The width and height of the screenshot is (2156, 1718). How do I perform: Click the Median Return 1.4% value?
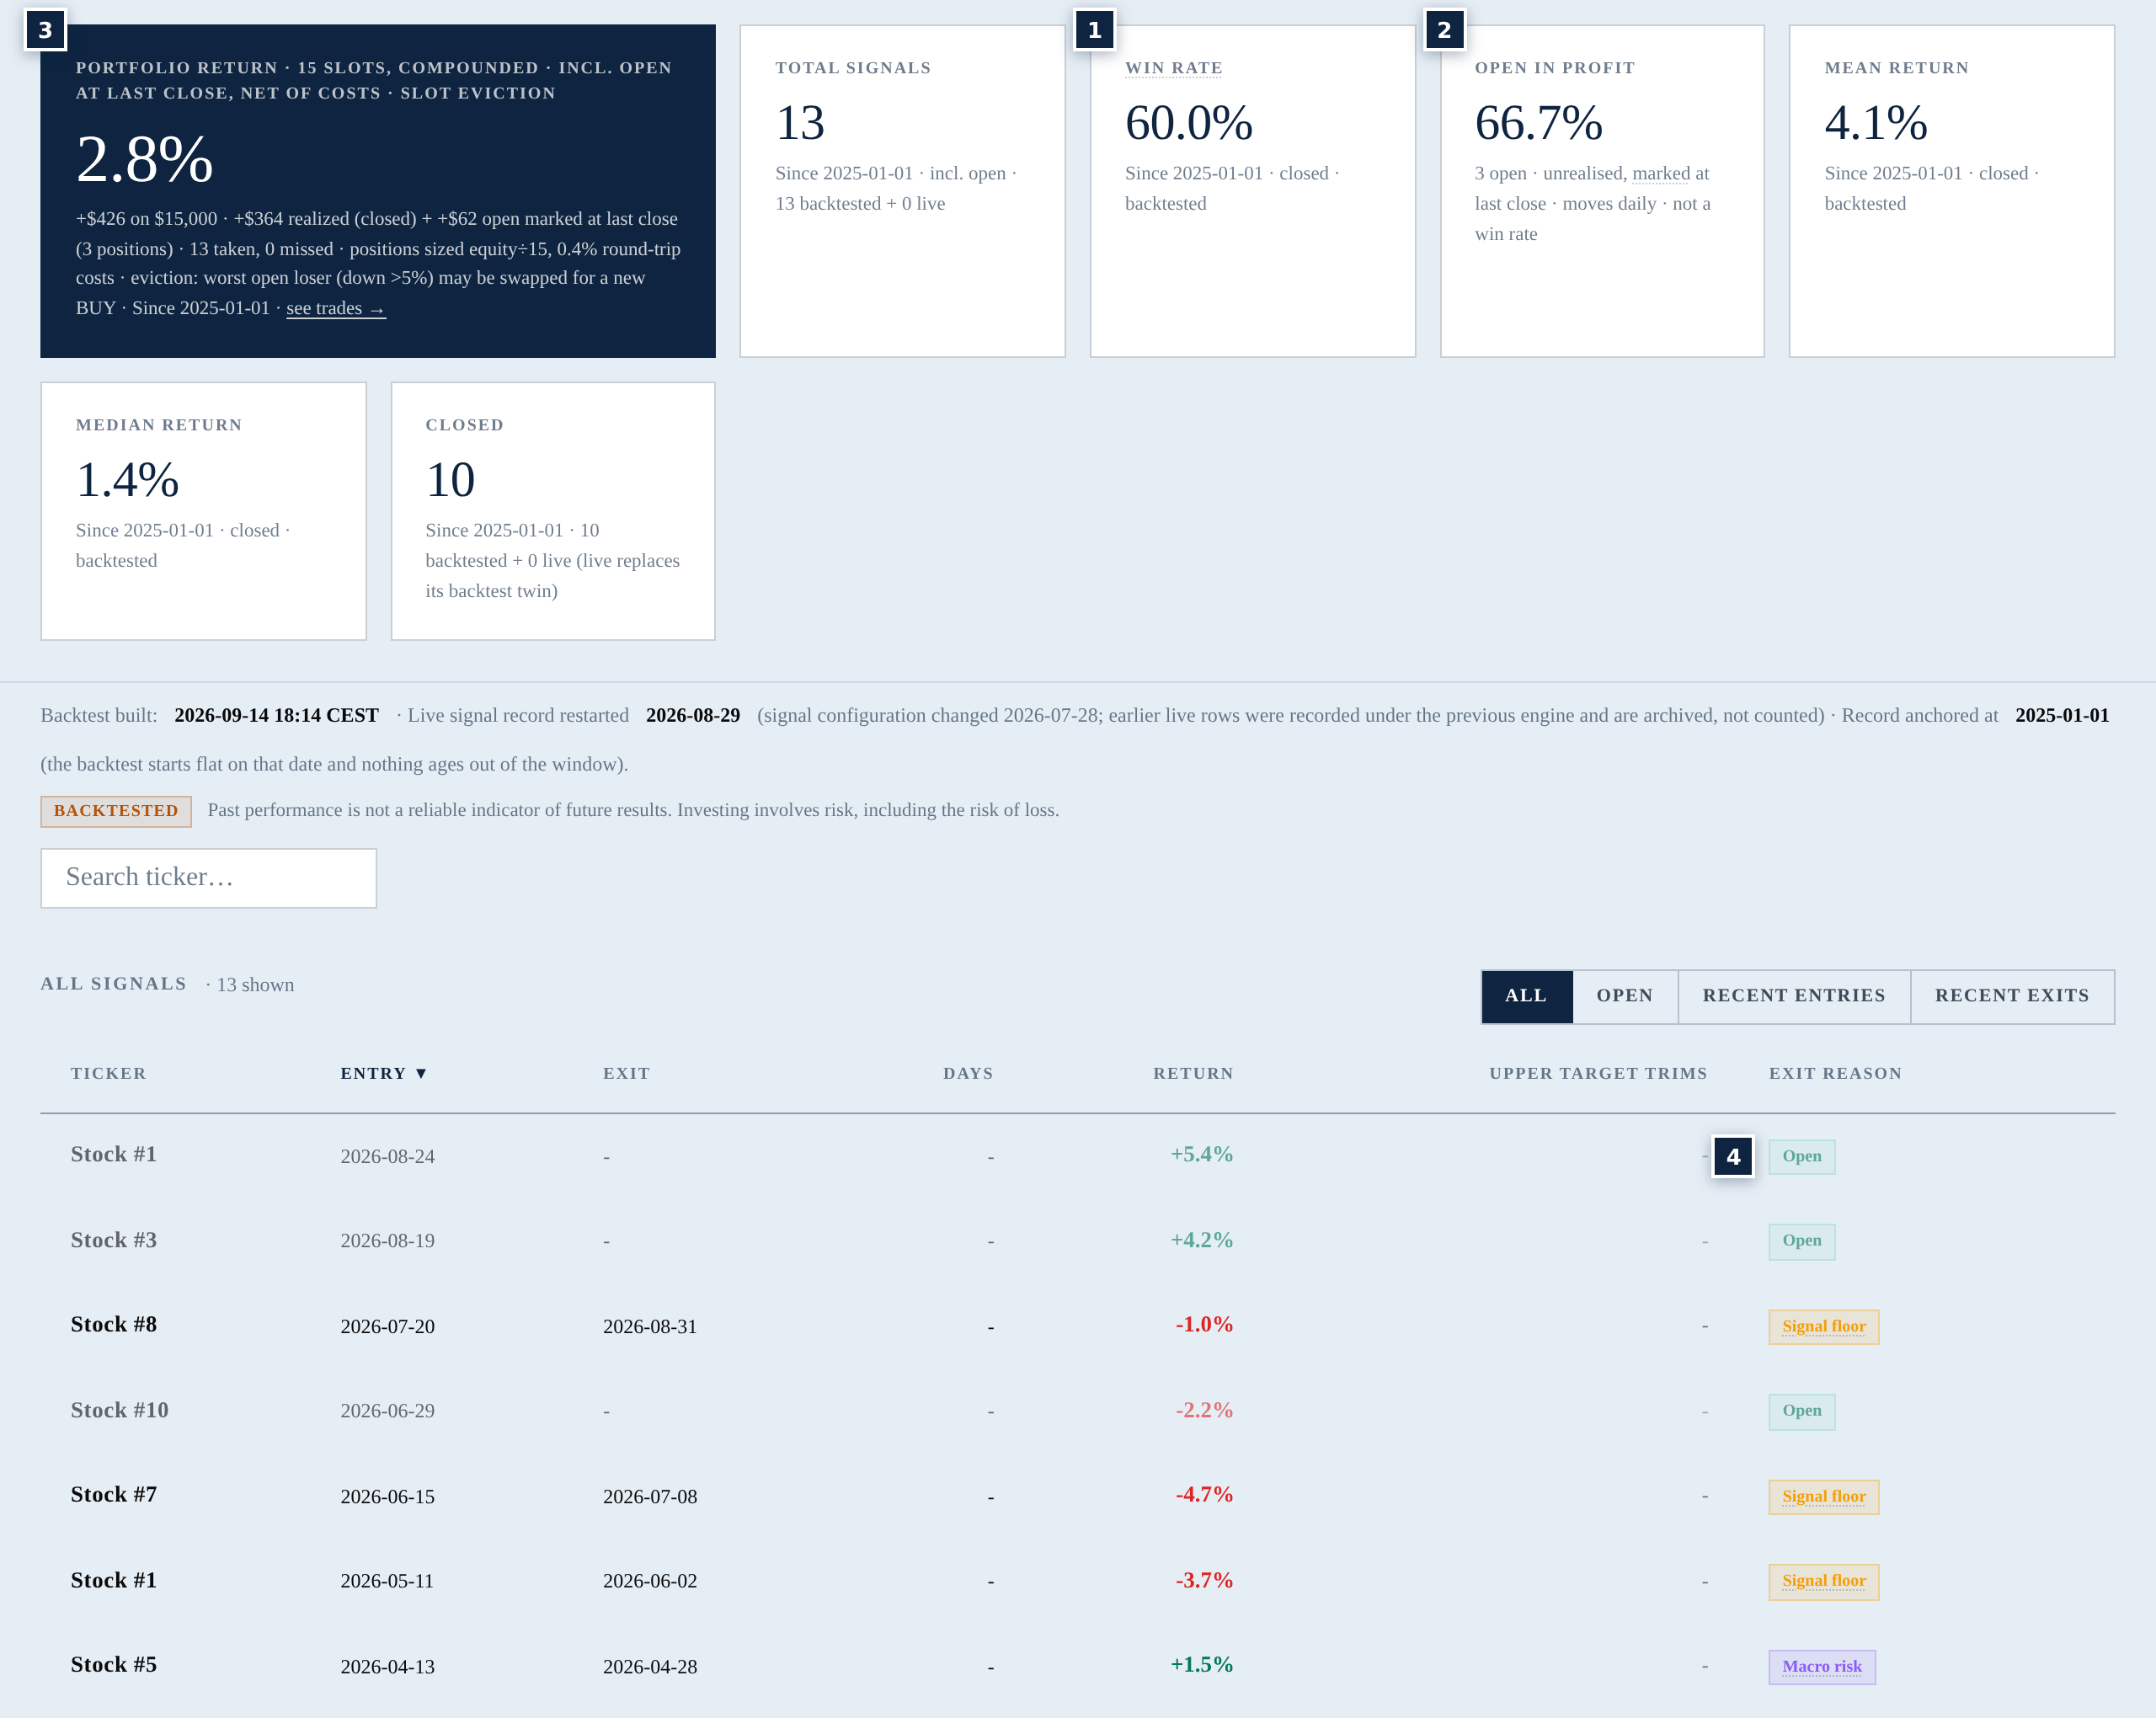click(x=127, y=480)
